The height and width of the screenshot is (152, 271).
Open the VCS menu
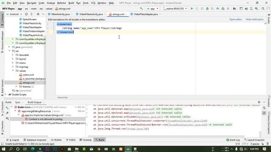pyautogui.click(x=93, y=3)
